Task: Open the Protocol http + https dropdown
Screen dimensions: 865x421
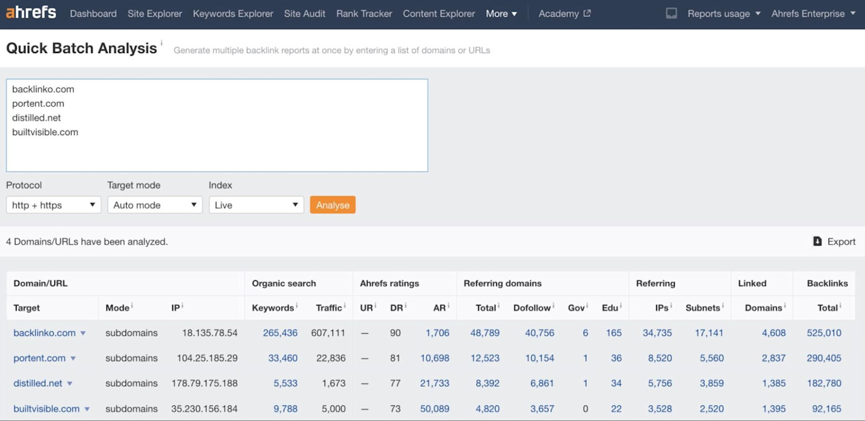Action: (x=54, y=205)
